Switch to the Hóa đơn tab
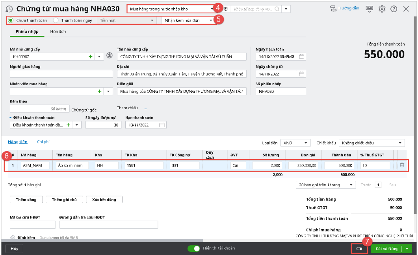This screenshot has width=418, height=255. pyautogui.click(x=58, y=31)
